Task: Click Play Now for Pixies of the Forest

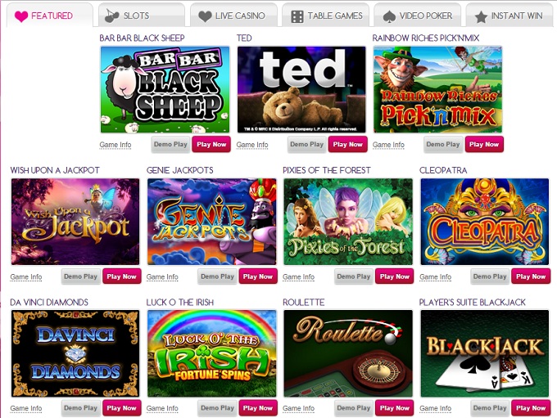Action: pyautogui.click(x=394, y=276)
